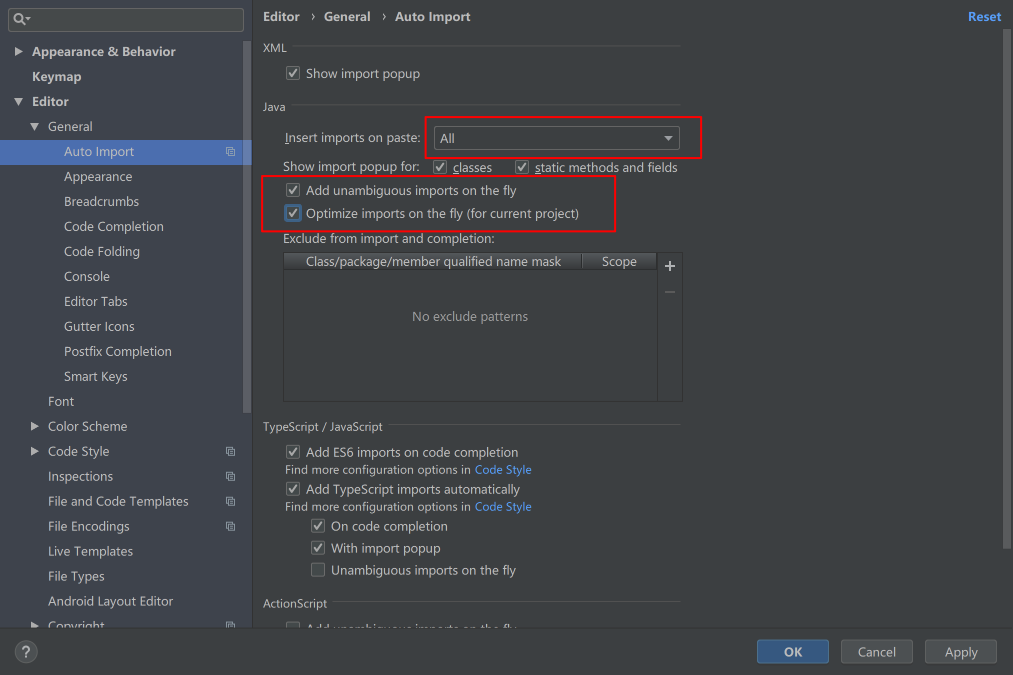Enable TypeScript Unambiguous imports on the fly
Viewport: 1013px width, 675px height.
tap(318, 570)
